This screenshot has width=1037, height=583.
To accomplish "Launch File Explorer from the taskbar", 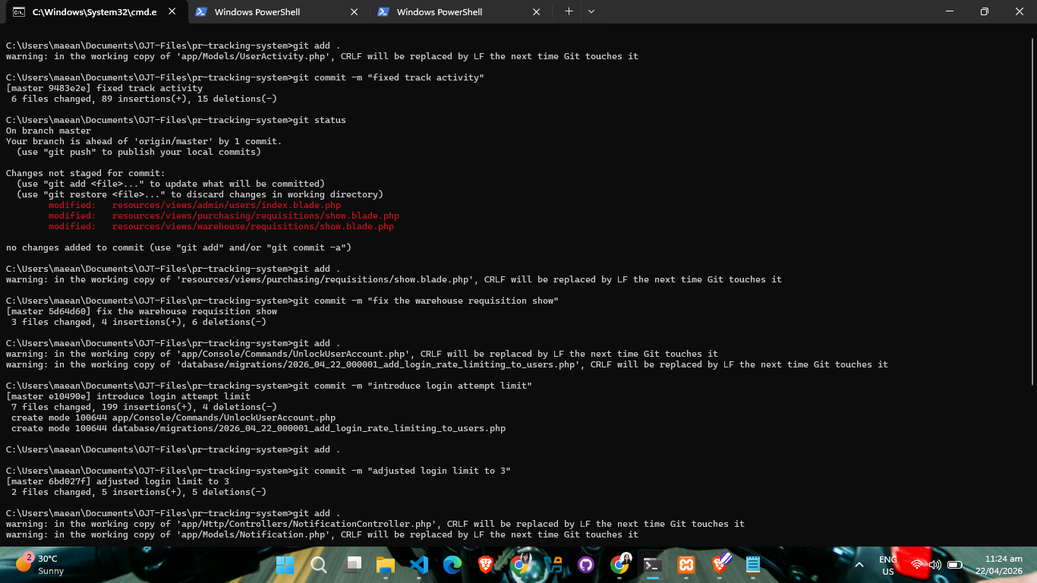I will [x=386, y=565].
